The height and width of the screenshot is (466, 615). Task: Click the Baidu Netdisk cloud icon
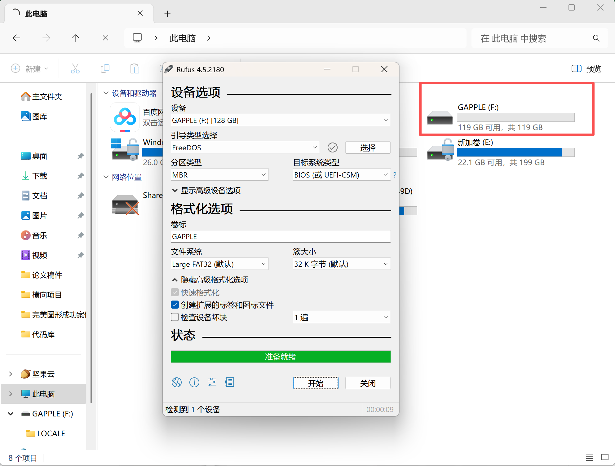point(125,118)
